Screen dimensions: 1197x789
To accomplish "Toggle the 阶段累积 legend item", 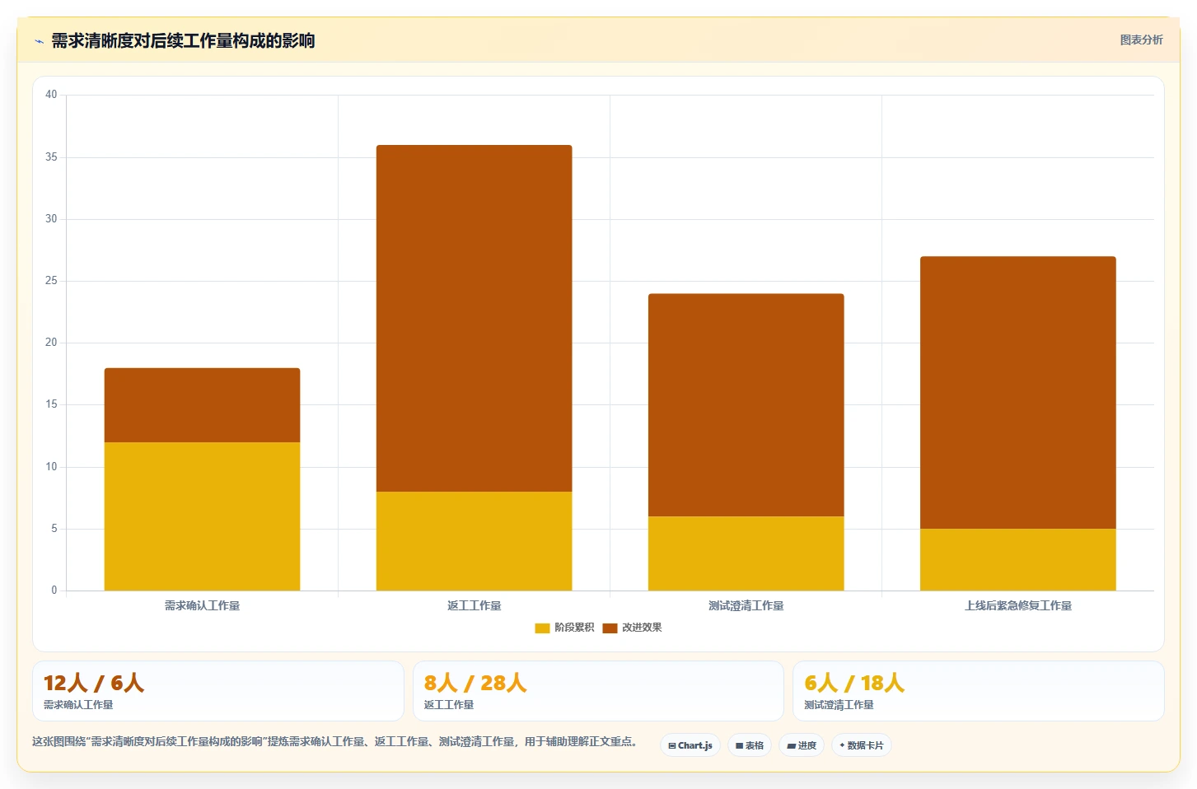I will coord(564,628).
